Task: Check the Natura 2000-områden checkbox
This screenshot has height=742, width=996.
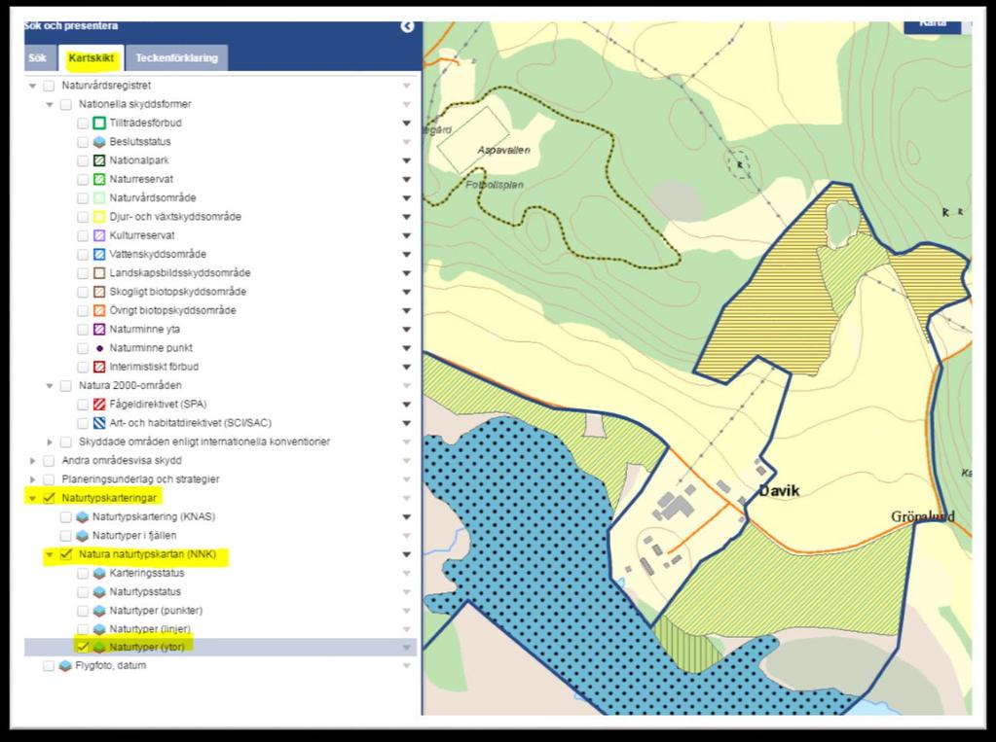Action: pyautogui.click(x=65, y=385)
